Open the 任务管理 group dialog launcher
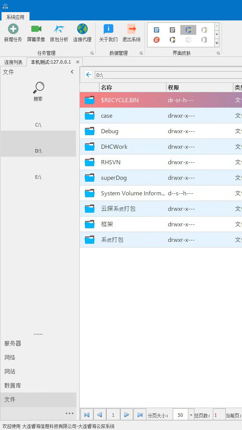This screenshot has width=242, height=430. pos(92,53)
